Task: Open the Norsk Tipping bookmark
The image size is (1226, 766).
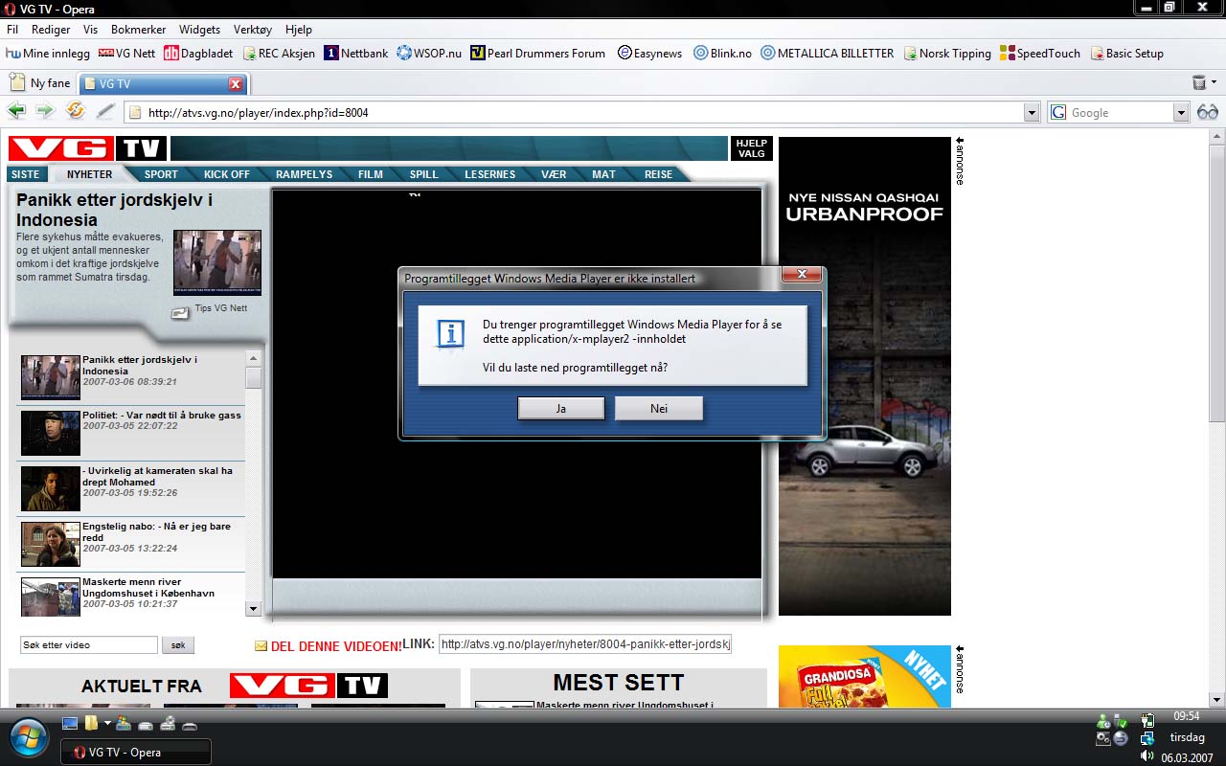Action: click(947, 54)
